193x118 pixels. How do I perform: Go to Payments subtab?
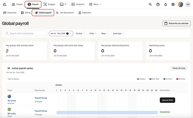[10, 12]
